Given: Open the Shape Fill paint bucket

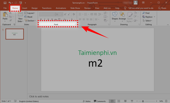Looking at the screenshot, I should pyautogui.click(x=135, y=13).
